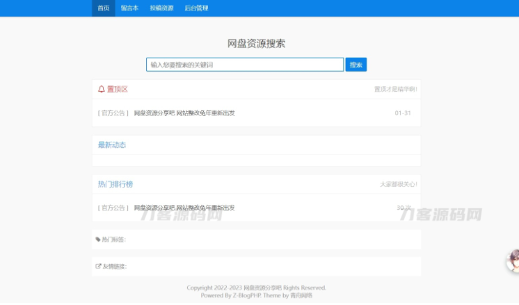Click 官方公告 category in 热门排行榜 row
Screen dimensions: 519x305
pyautogui.click(x=113, y=208)
